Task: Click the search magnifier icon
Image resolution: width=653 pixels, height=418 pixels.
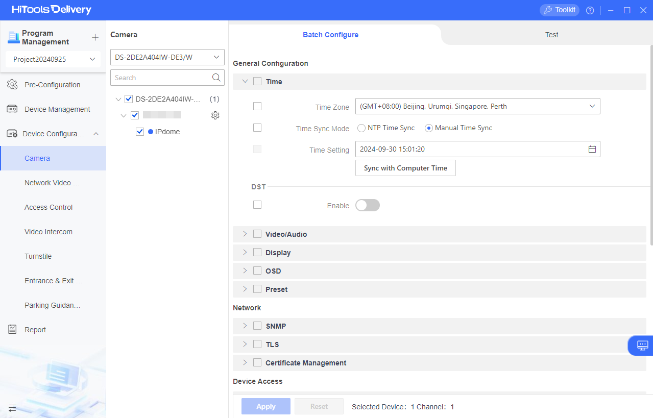Action: [x=216, y=78]
